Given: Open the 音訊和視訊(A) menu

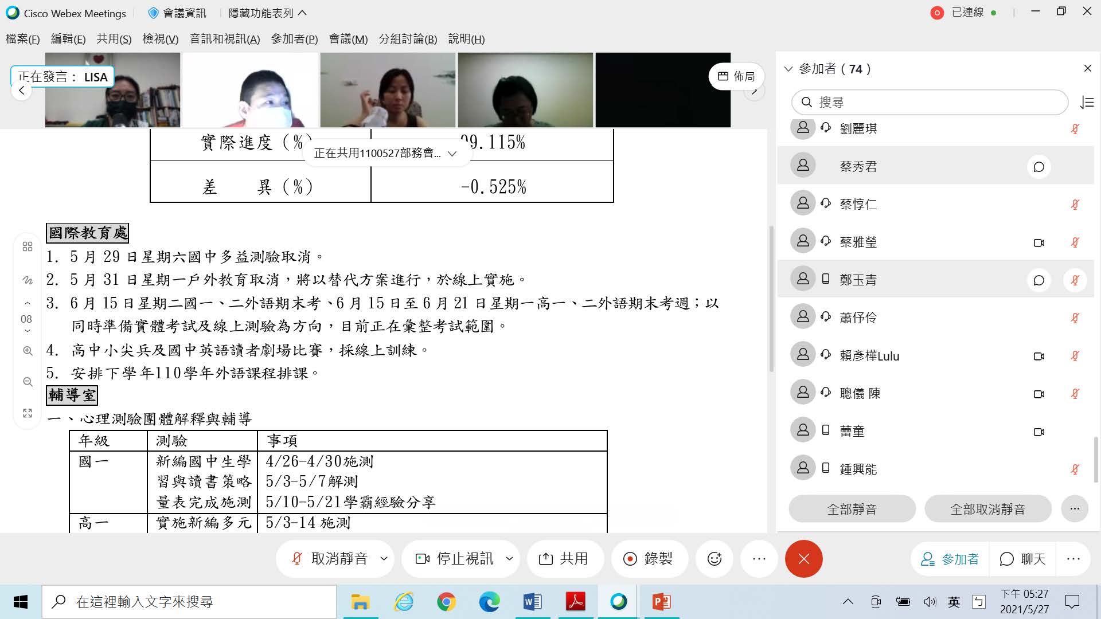Looking at the screenshot, I should [224, 39].
